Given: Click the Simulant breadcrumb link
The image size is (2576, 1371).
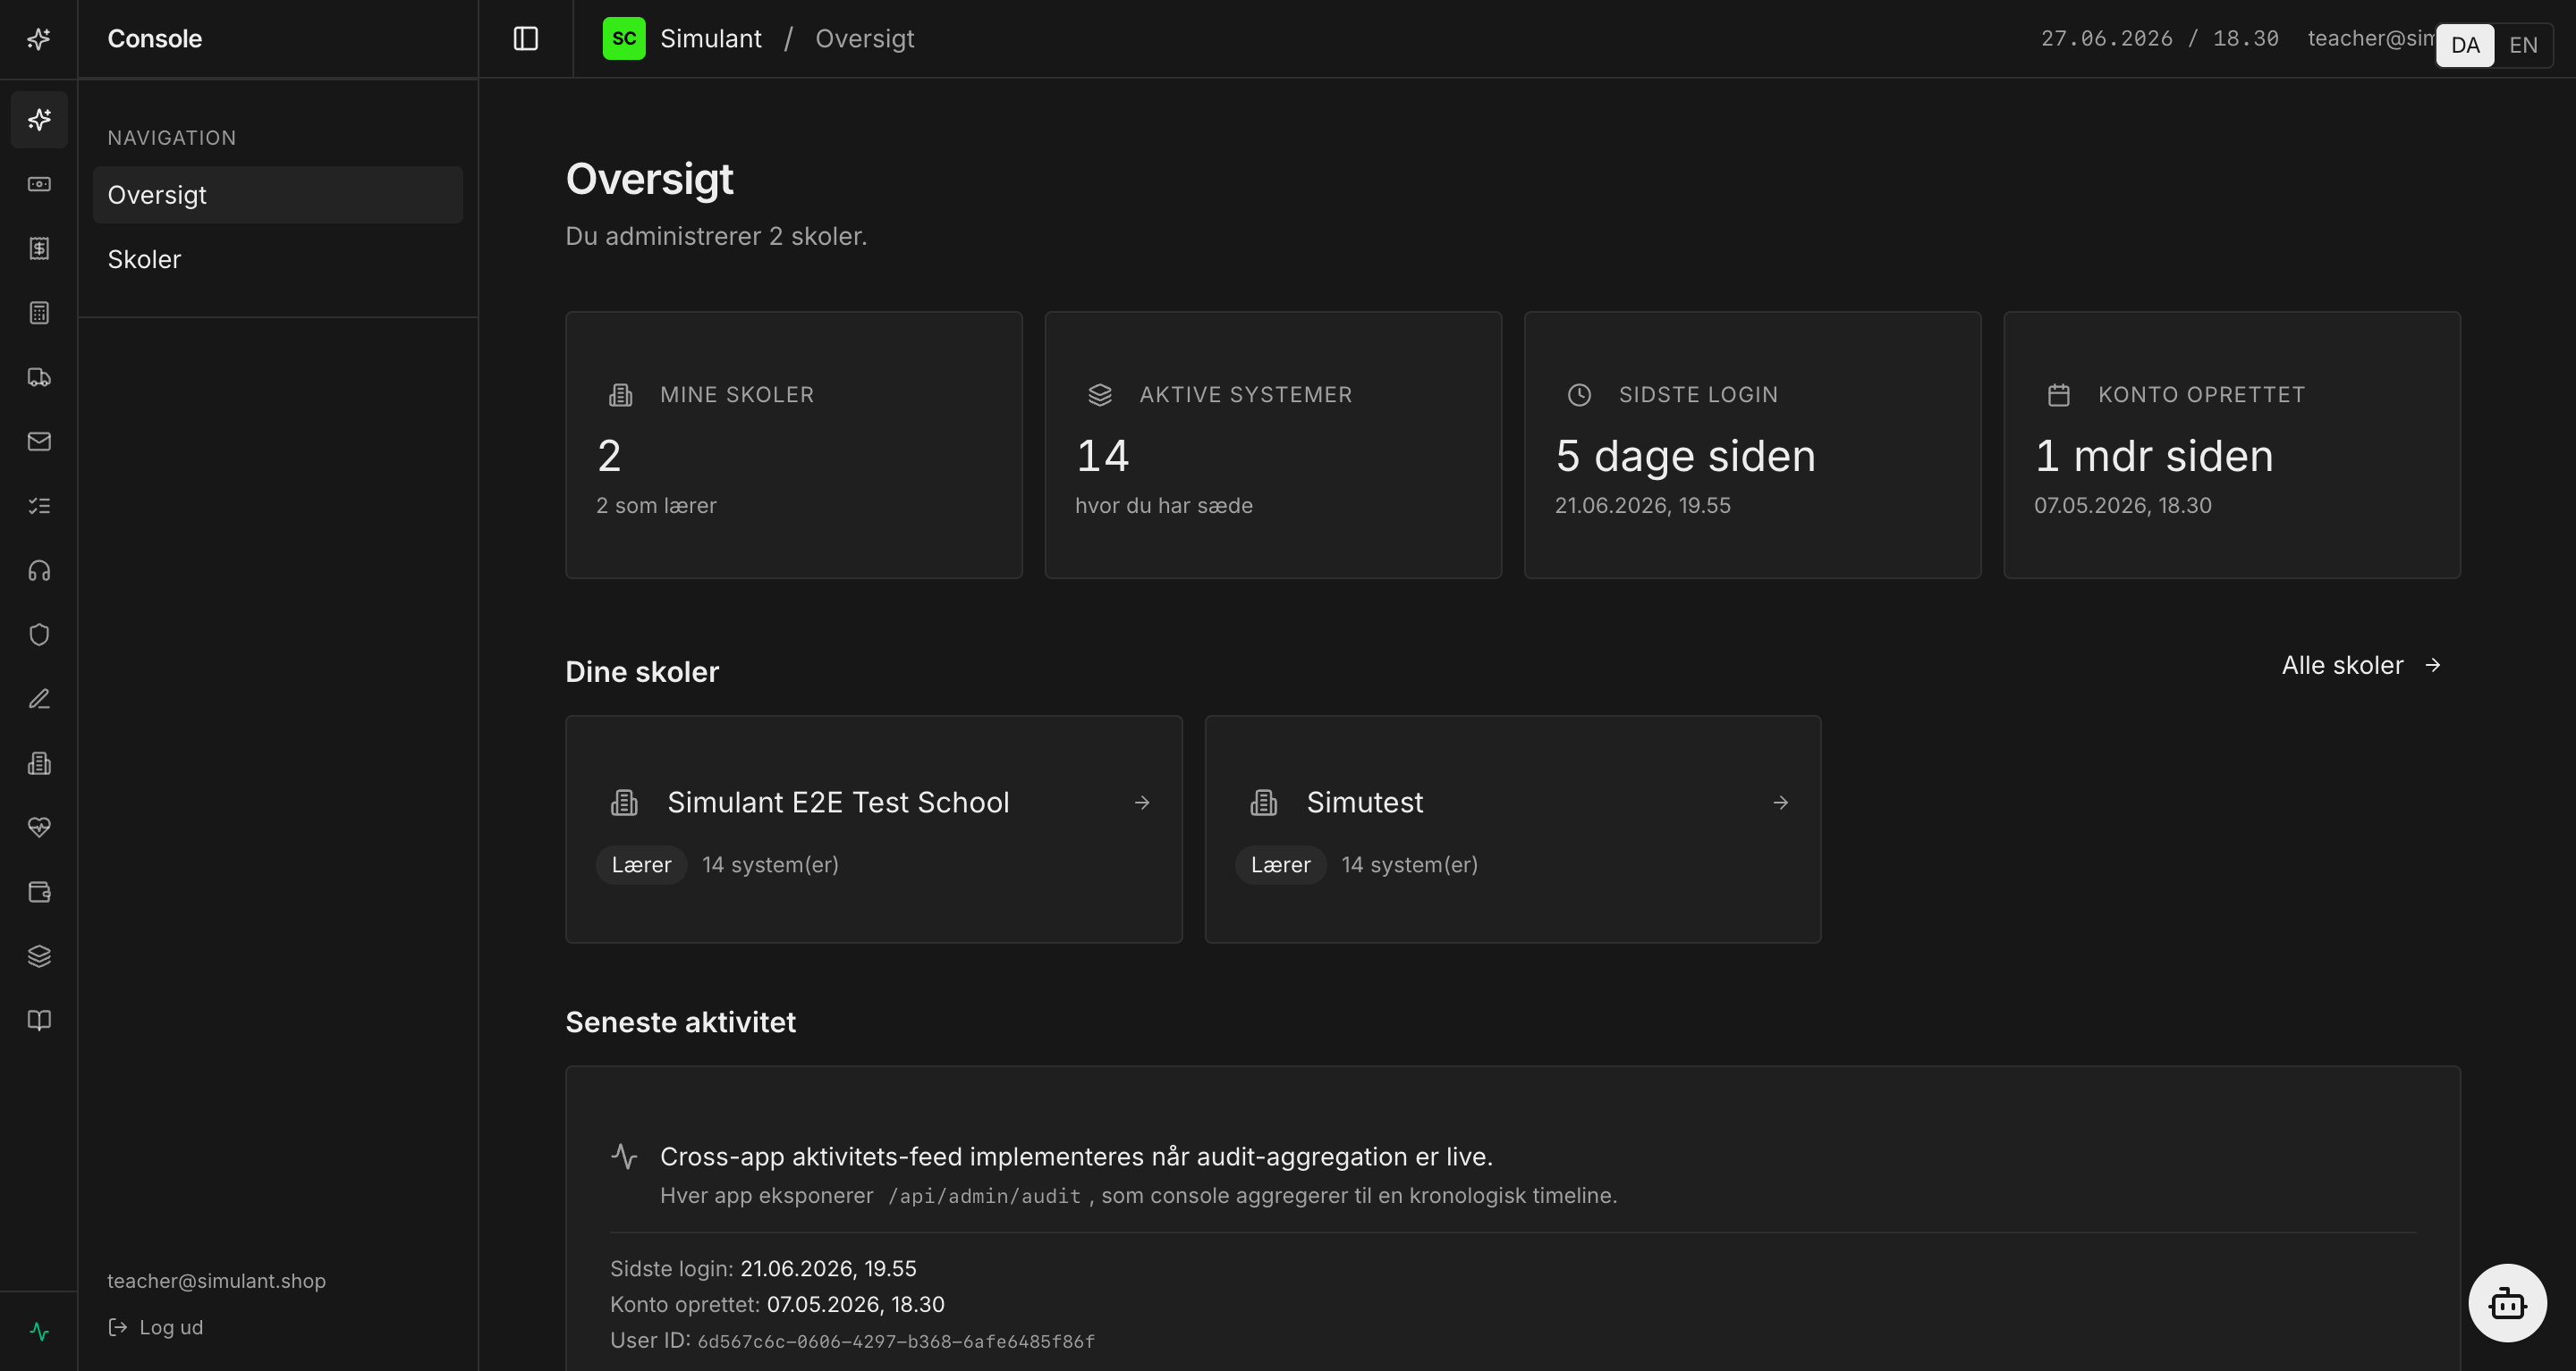Looking at the screenshot, I should point(711,39).
